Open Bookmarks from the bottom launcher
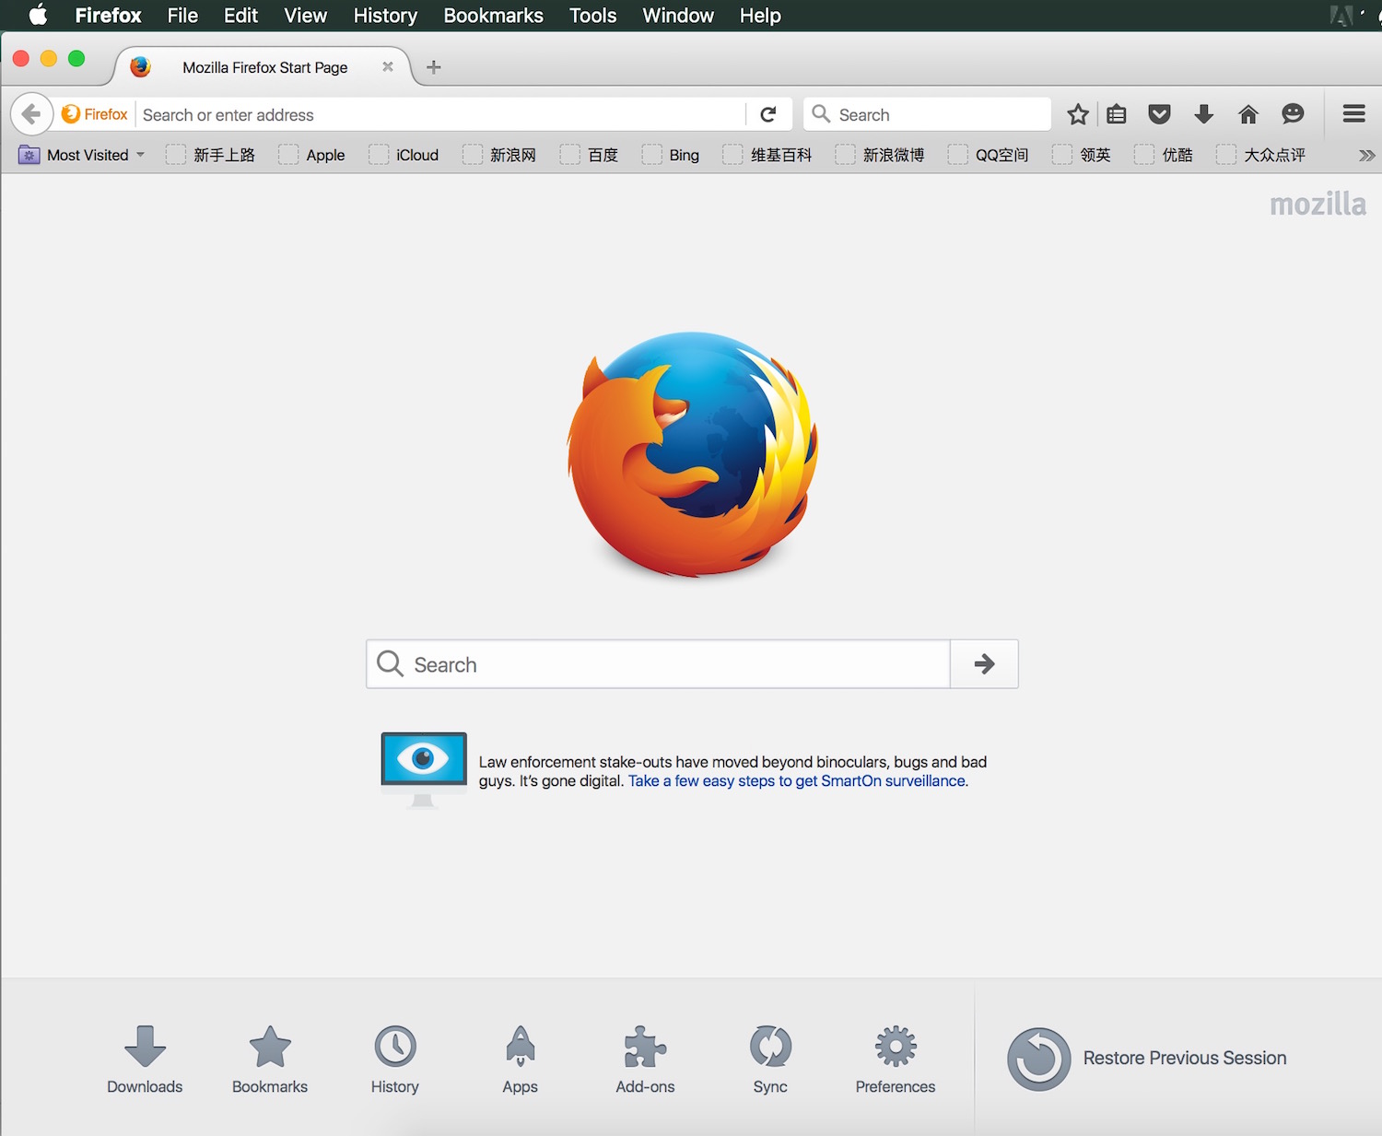The width and height of the screenshot is (1382, 1136). pos(270,1060)
